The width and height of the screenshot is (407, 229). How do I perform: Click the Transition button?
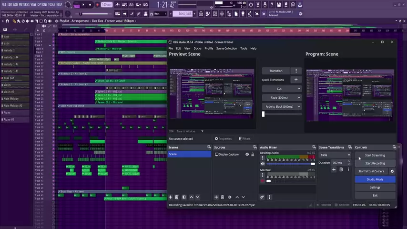276,71
